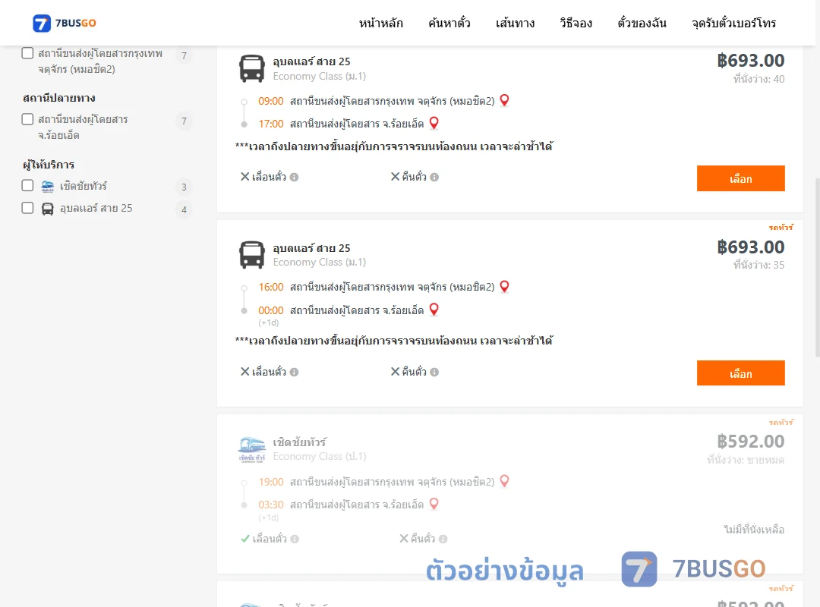The height and width of the screenshot is (607, 820).
Task: Open the วิธีจอง menu item
Action: click(576, 23)
